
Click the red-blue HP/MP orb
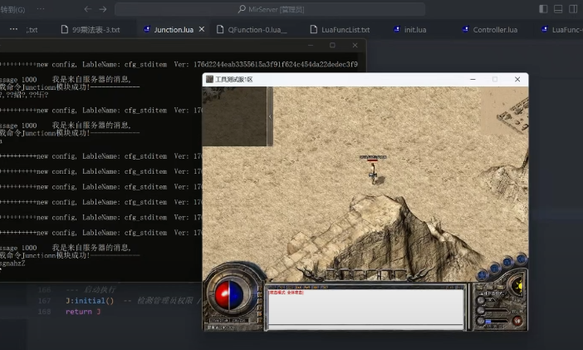click(x=228, y=294)
